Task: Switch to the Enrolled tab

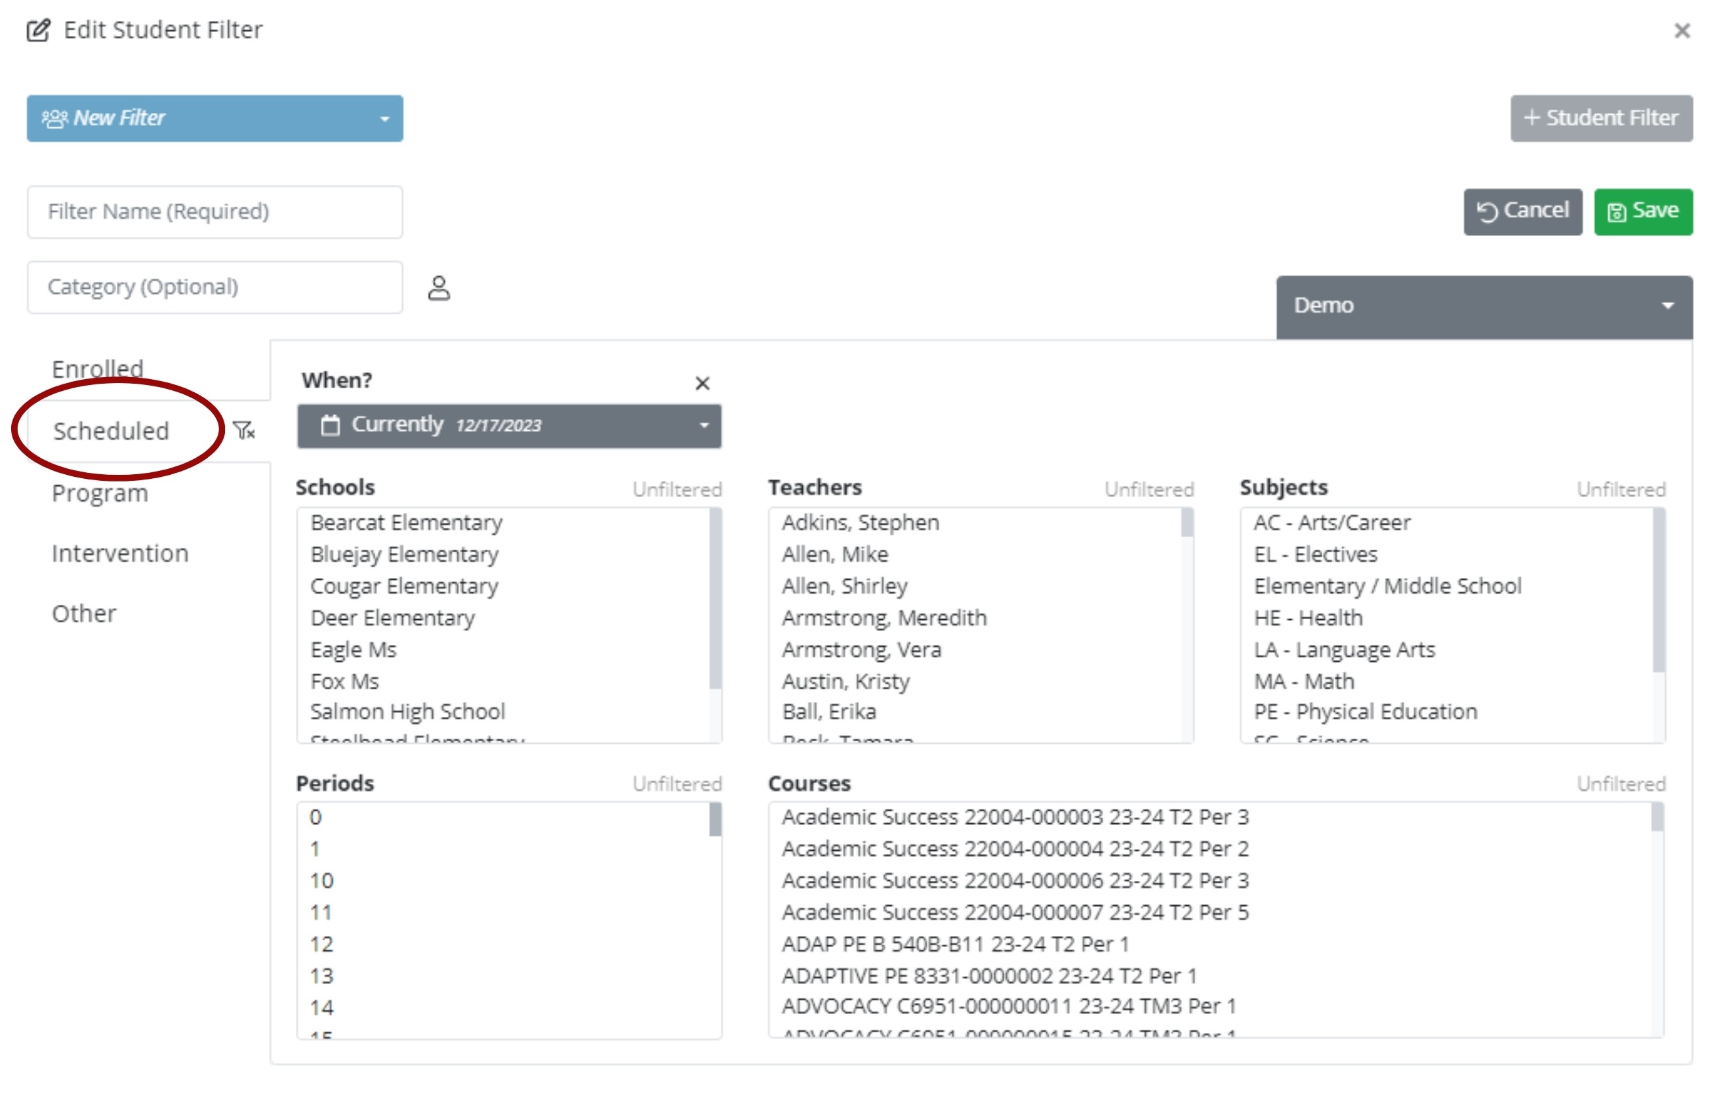Action: pos(98,369)
